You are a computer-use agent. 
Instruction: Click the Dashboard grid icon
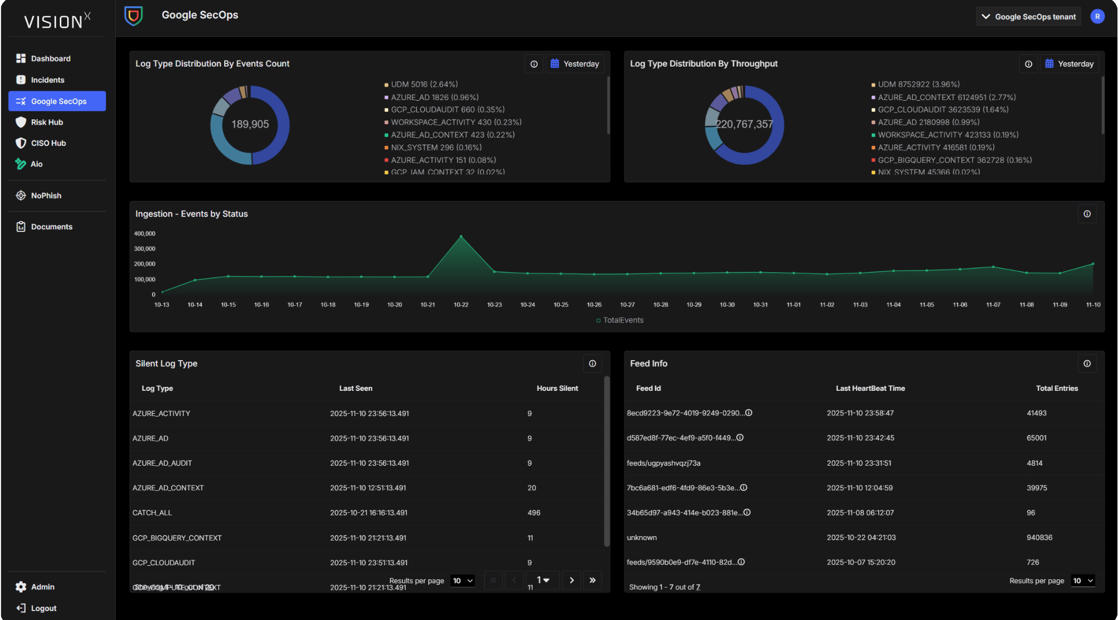[21, 59]
